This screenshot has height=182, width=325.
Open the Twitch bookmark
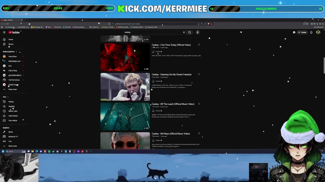coord(48,27)
